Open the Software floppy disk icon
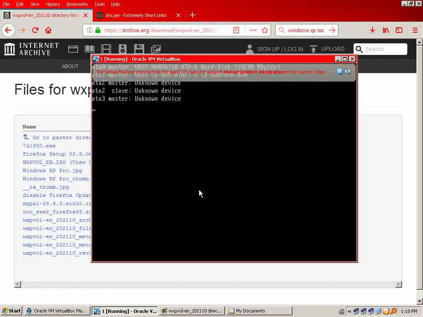 tap(139, 49)
